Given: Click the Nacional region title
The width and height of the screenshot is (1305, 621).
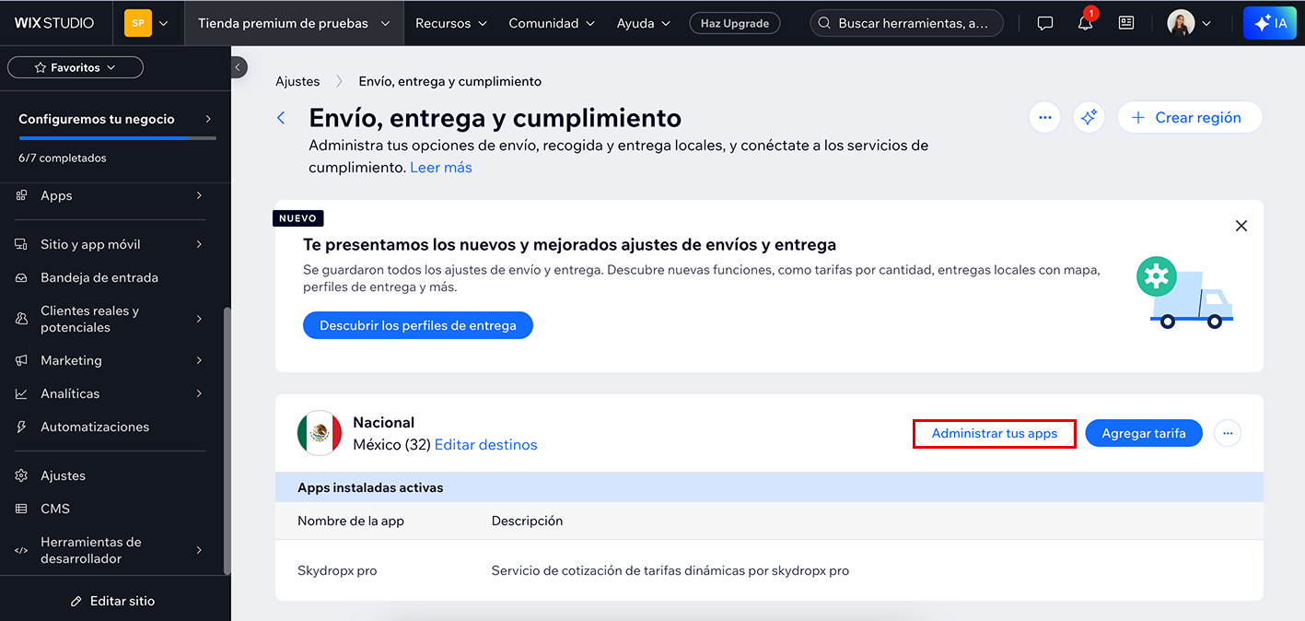Looking at the screenshot, I should point(384,422).
